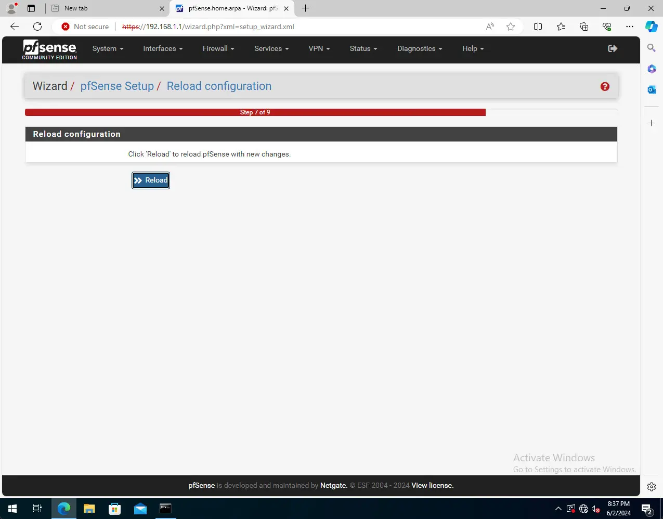Open the Services dropdown menu

(271, 48)
